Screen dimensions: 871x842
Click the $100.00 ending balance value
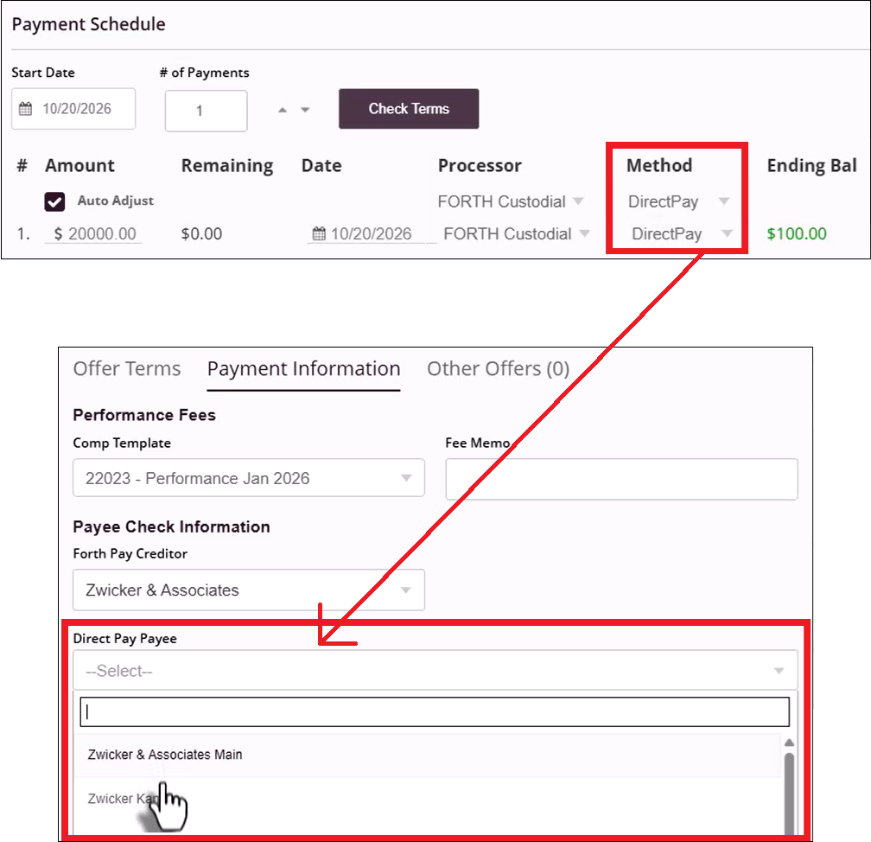click(797, 234)
